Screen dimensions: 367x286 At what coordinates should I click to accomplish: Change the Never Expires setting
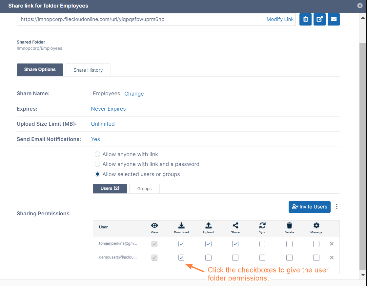108,109
